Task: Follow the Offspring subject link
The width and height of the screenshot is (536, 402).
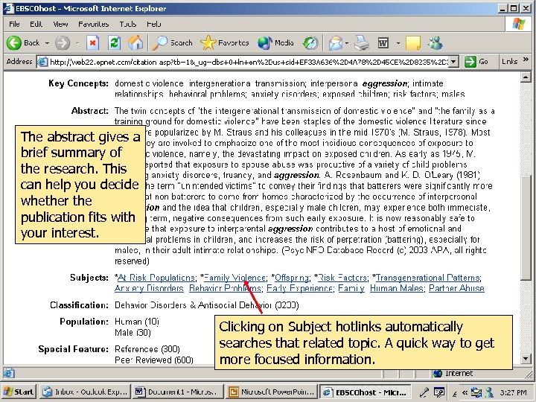Action: point(292,278)
